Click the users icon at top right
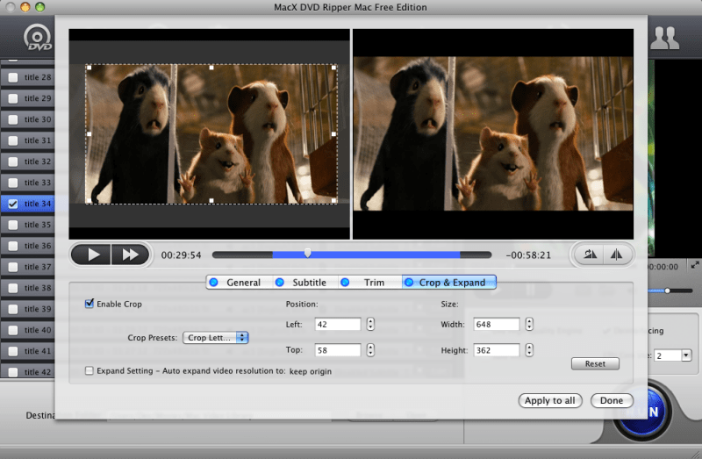This screenshot has width=702, height=459. coord(664,38)
